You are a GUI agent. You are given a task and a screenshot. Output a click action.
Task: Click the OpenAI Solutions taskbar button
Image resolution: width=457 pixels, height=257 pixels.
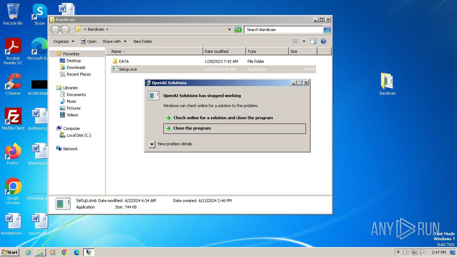pyautogui.click(x=89, y=252)
